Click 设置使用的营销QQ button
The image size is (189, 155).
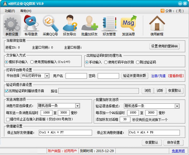164,46
